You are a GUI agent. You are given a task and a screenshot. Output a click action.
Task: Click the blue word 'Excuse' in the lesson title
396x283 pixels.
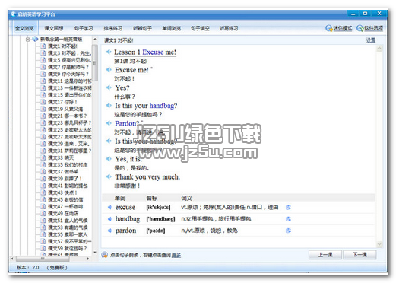153,52
